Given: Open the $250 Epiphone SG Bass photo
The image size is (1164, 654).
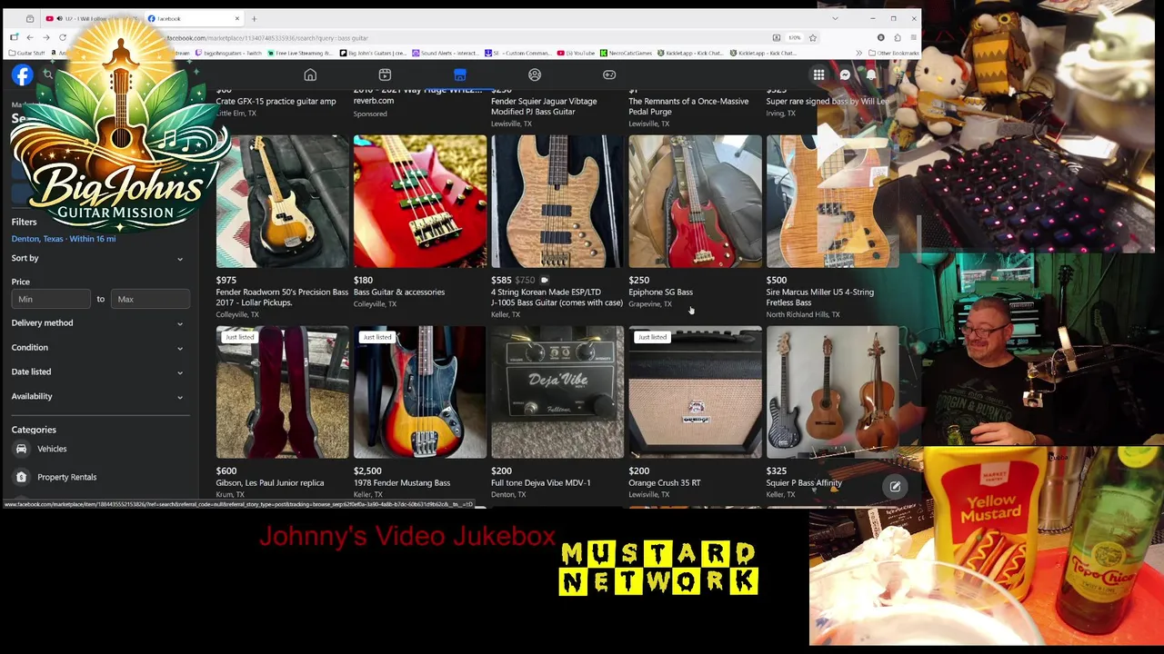Looking at the screenshot, I should coord(695,202).
